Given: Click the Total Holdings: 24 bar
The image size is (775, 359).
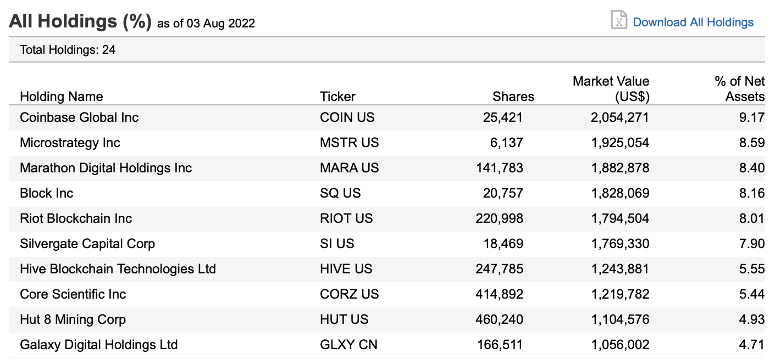Looking at the screenshot, I should tap(387, 50).
